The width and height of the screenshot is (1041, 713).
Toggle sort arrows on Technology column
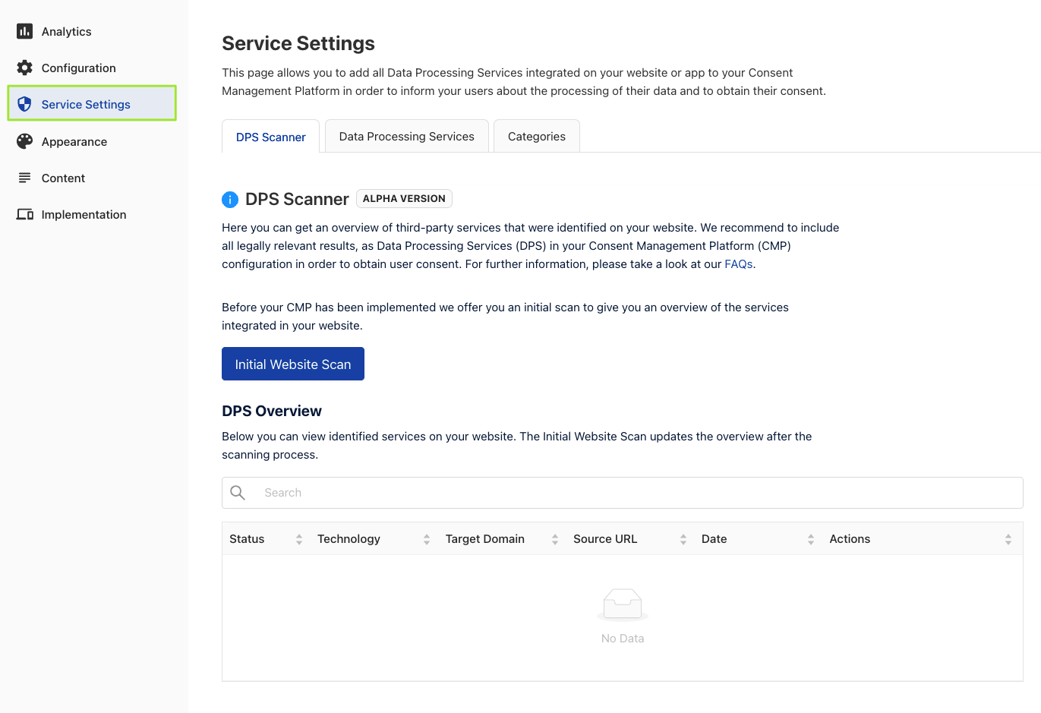click(427, 539)
